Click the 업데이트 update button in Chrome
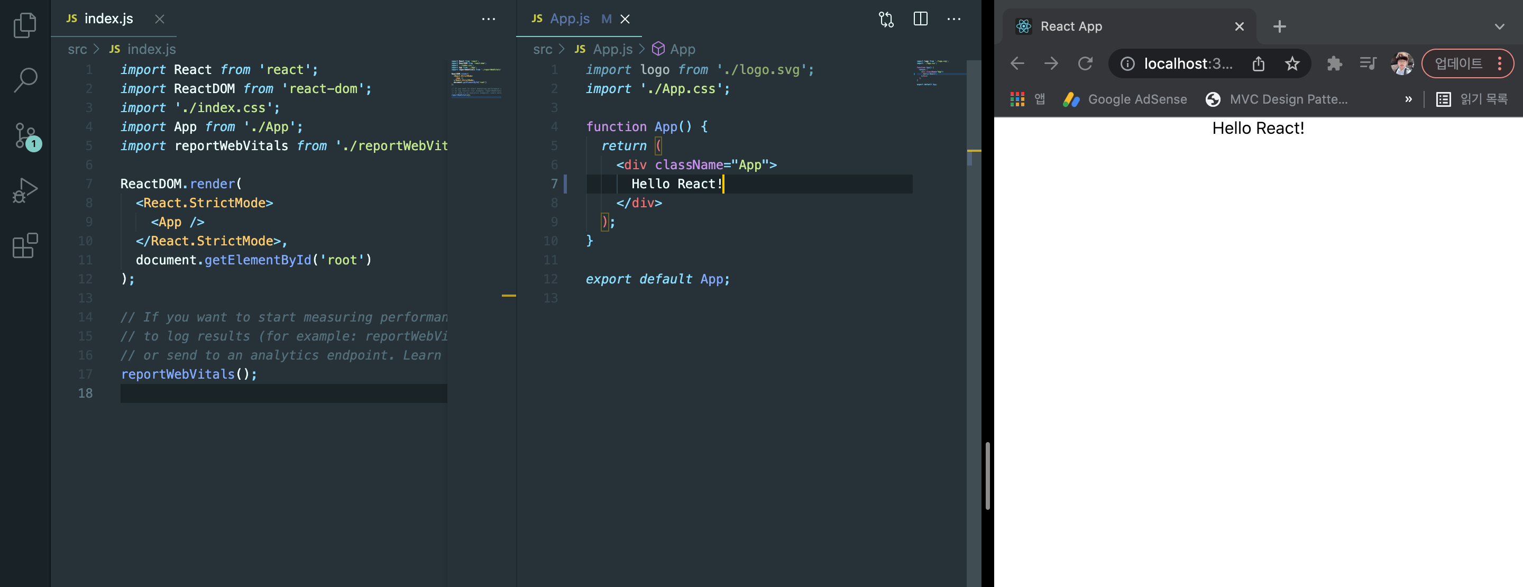Viewport: 1523px width, 587px height. pyautogui.click(x=1458, y=64)
